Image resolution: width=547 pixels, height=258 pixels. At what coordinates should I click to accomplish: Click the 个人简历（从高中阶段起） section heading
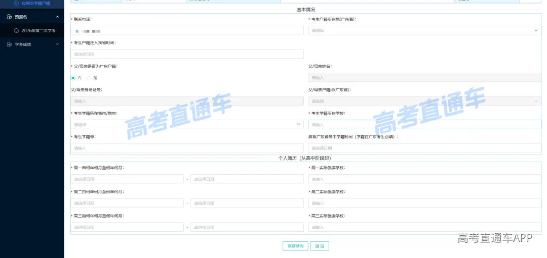coord(304,158)
